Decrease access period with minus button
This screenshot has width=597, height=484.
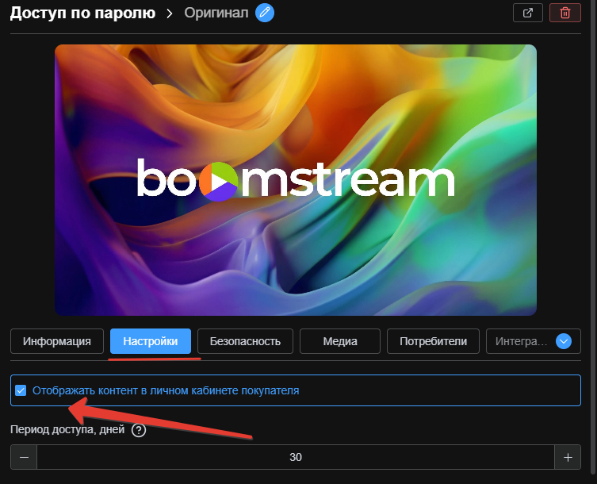pos(24,457)
